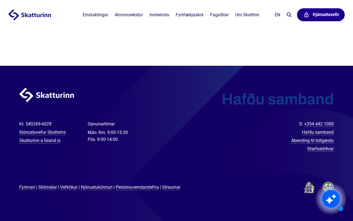This screenshot has height=221, width=353.
Task: Open Skilmálar footer link
Action: coord(47,187)
